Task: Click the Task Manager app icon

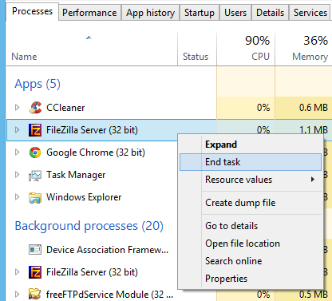Action: 35,175
